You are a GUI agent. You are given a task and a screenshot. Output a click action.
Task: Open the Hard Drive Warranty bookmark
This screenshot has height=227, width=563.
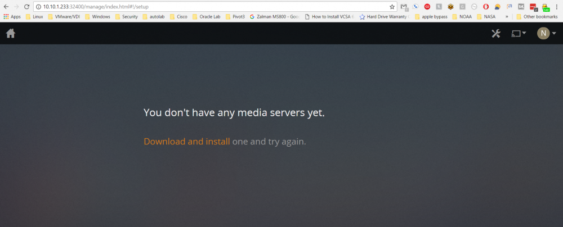385,16
